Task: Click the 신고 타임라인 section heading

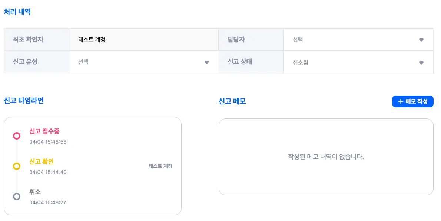Action: [24, 101]
